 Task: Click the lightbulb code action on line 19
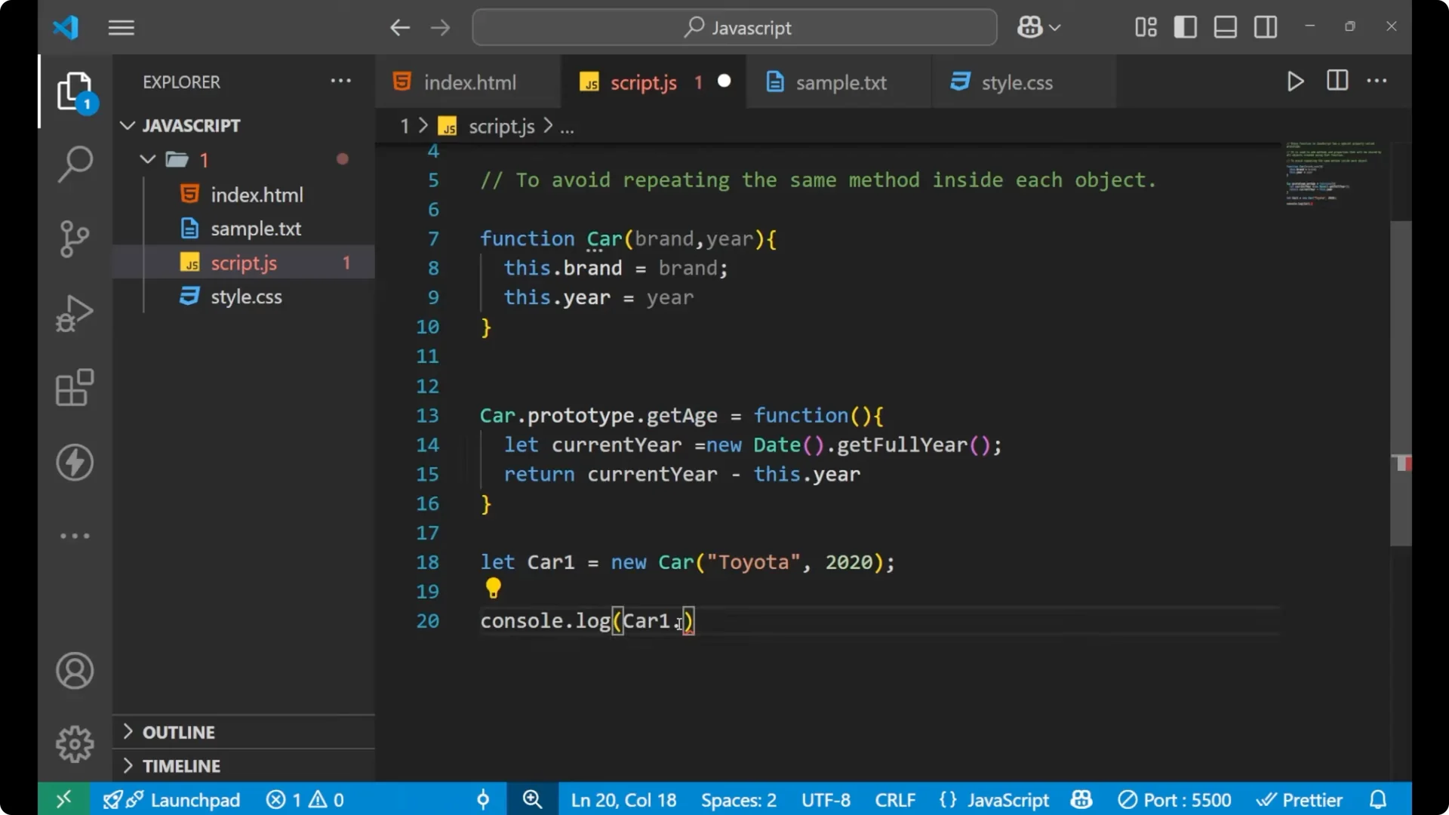(x=494, y=588)
